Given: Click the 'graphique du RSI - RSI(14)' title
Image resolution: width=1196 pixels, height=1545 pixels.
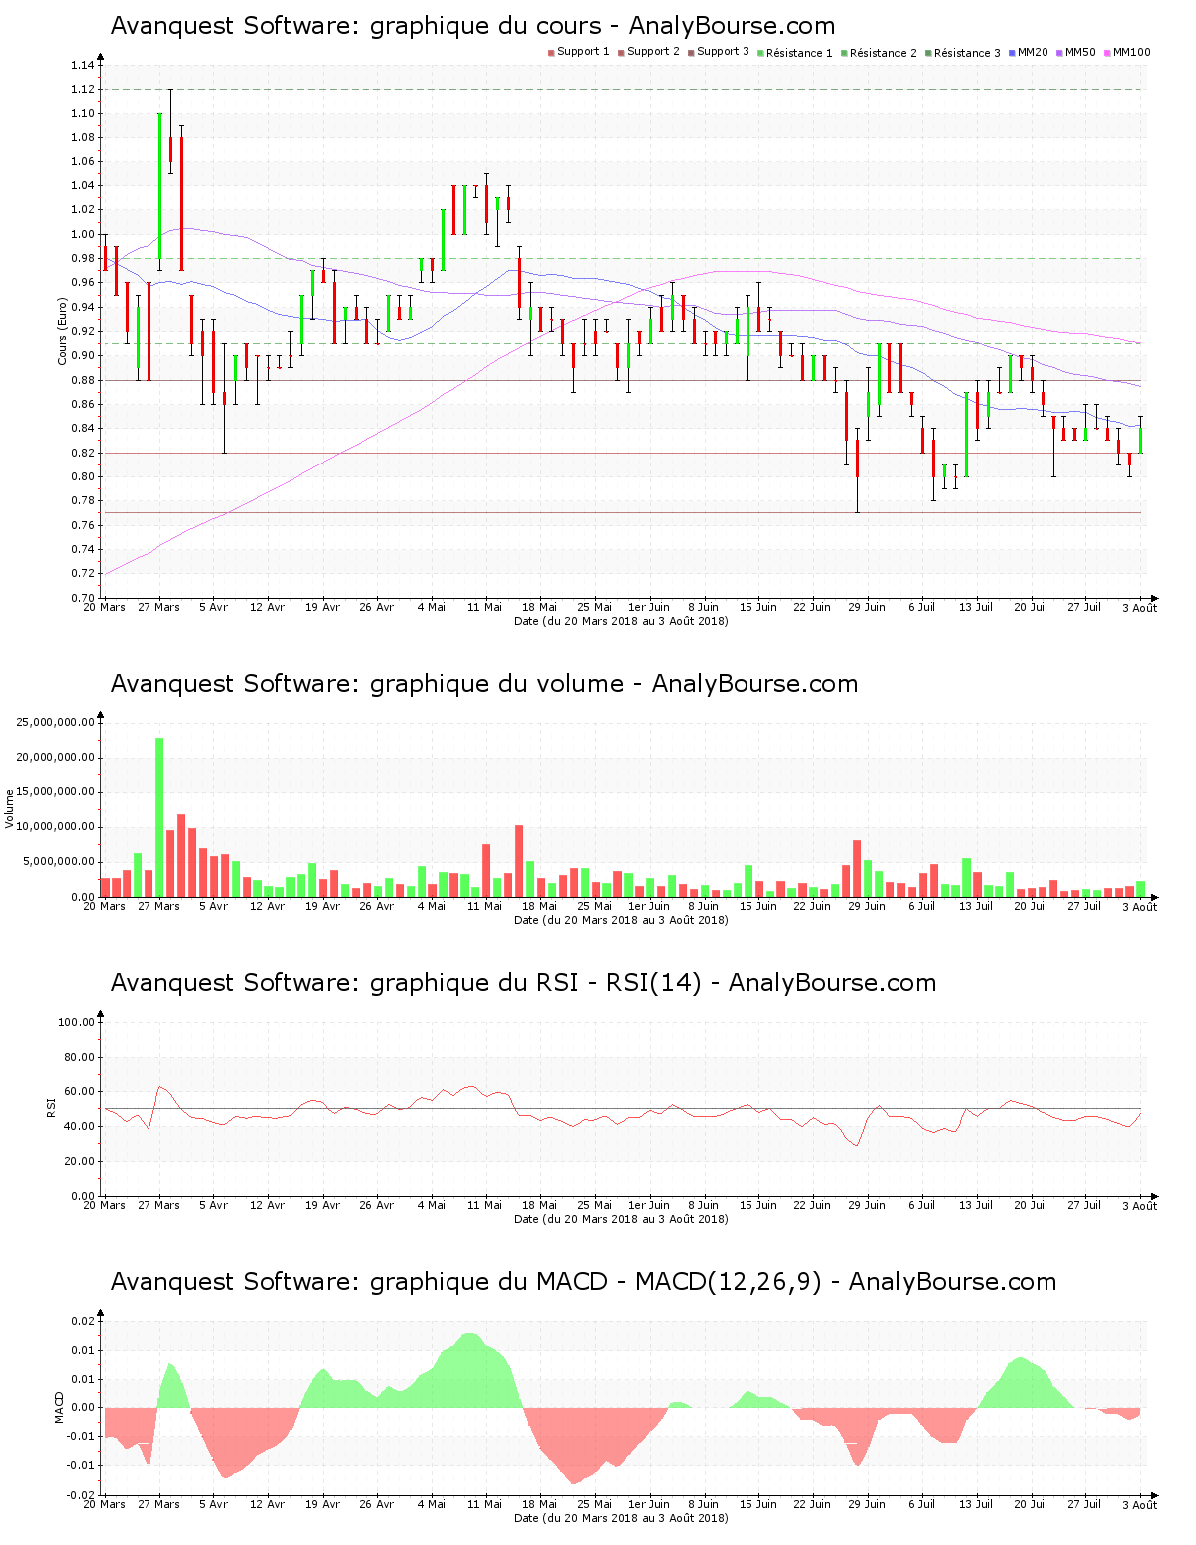Looking at the screenshot, I should [523, 983].
